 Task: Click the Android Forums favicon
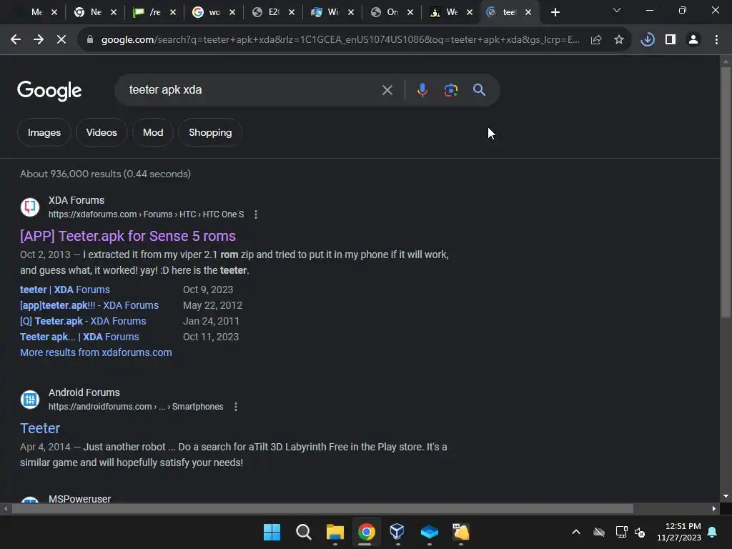click(x=30, y=399)
